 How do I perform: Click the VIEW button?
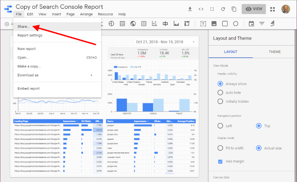click(x=254, y=9)
